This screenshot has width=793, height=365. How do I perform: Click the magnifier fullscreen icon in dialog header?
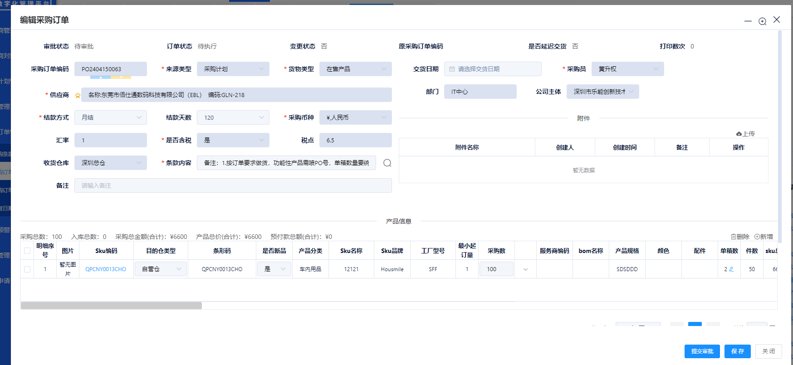pos(762,21)
